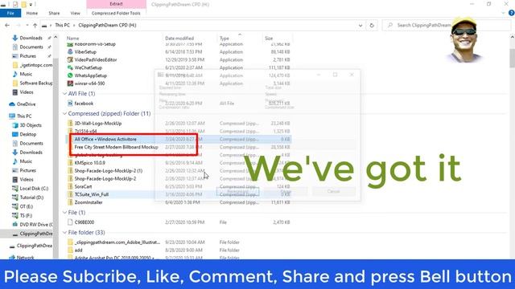Image resolution: width=515 pixels, height=289 pixels.
Task: Sort by Date modified column header
Action: pos(179,39)
